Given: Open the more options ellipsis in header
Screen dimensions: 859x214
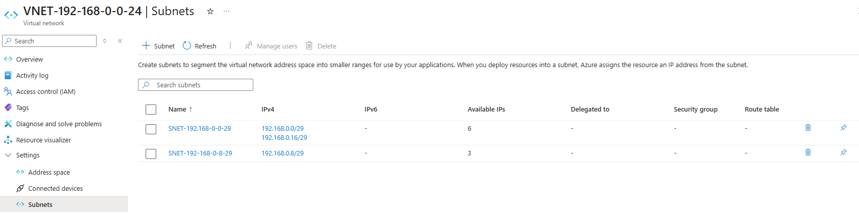Looking at the screenshot, I should (227, 11).
